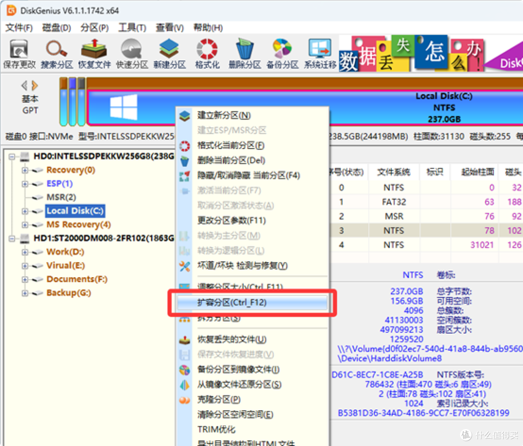Click the icon beside 恢复丢失的文件(U)

[185, 340]
